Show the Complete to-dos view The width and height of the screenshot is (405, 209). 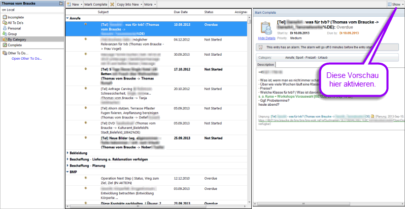tap(15, 45)
